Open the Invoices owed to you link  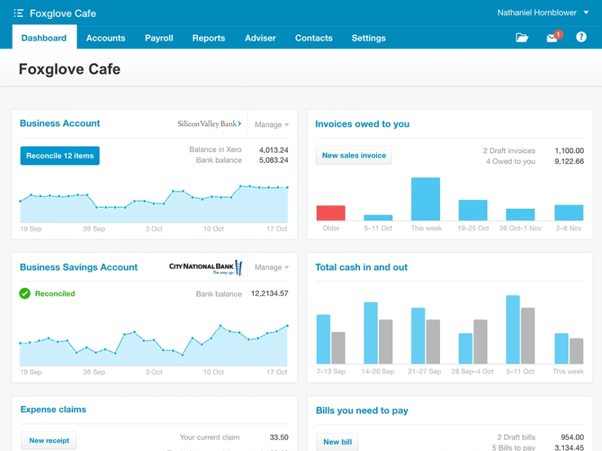pos(362,124)
